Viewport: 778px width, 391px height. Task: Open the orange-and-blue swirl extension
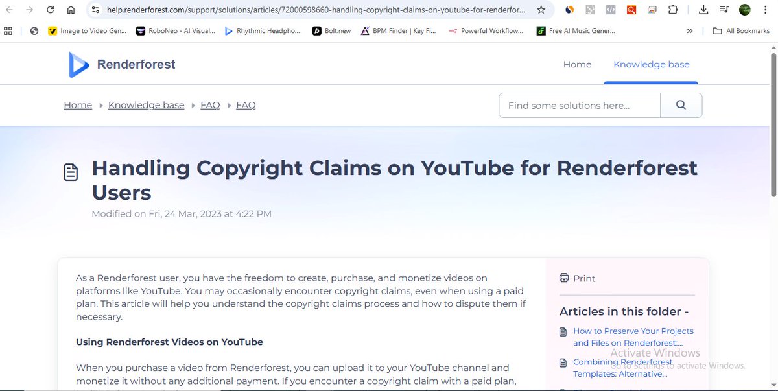point(569,10)
